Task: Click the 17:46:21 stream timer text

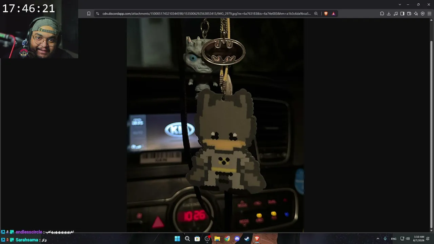Action: pyautogui.click(x=28, y=8)
